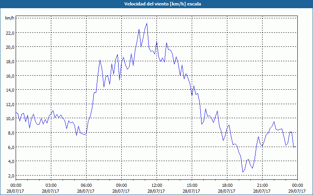The height and width of the screenshot is (195, 313).
Task: Select the 14,0 y-axis value
Action: click(x=10, y=90)
